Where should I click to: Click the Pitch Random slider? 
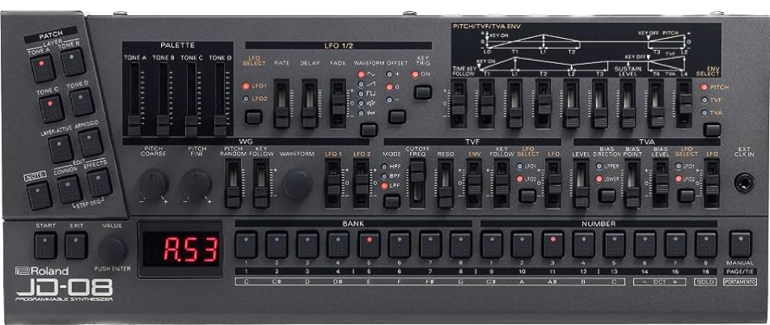(x=233, y=184)
